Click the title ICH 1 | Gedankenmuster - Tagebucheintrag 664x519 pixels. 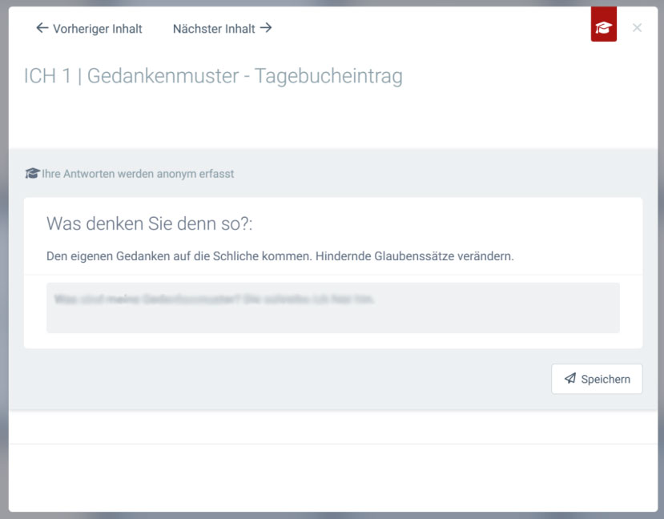[213, 76]
